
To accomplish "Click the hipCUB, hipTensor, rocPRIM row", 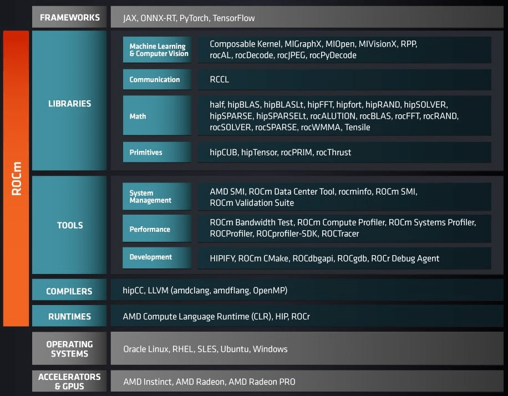I will pos(345,153).
